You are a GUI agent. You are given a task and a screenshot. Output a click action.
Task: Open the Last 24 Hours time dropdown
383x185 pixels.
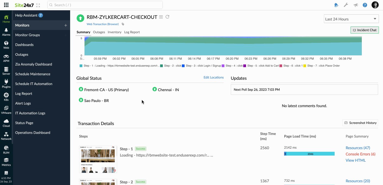(x=351, y=19)
